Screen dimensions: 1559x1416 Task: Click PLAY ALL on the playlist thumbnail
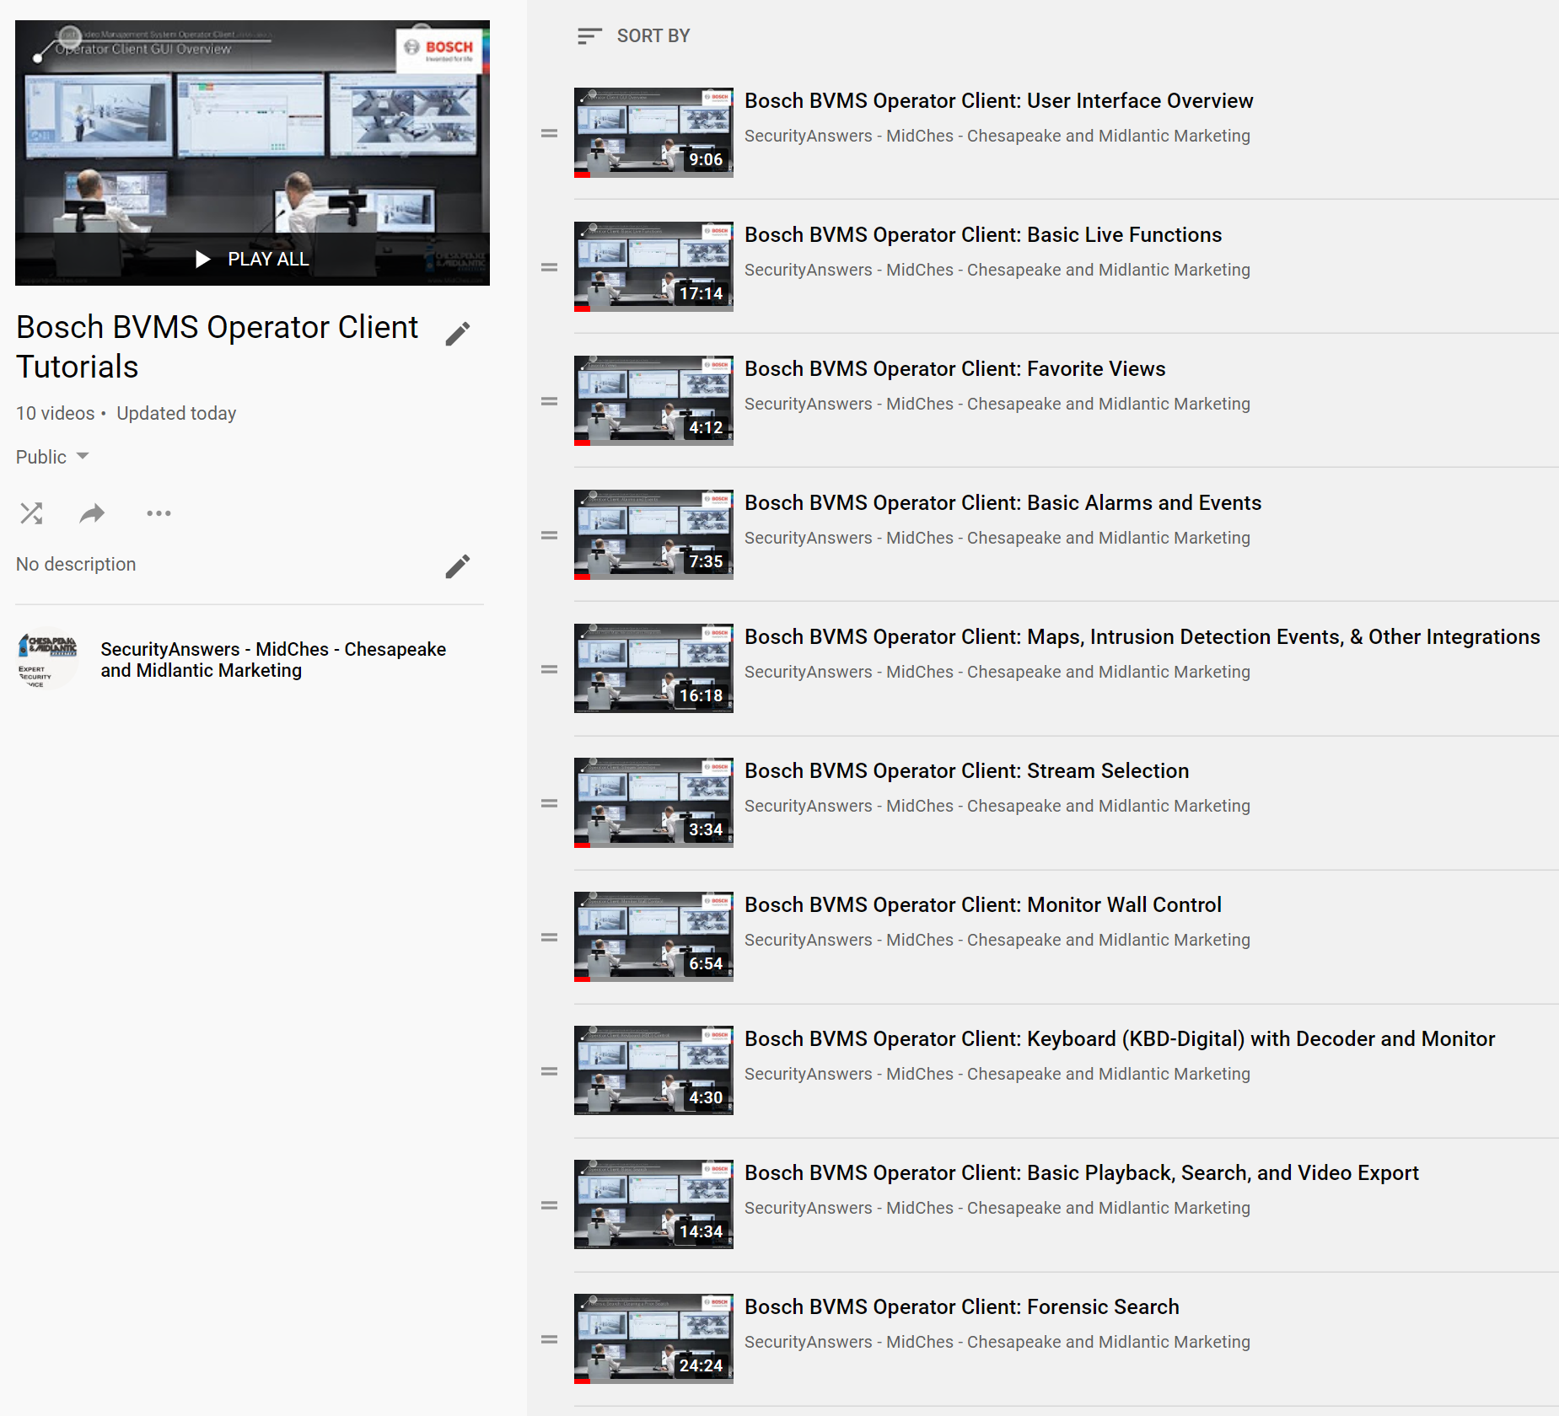(251, 258)
